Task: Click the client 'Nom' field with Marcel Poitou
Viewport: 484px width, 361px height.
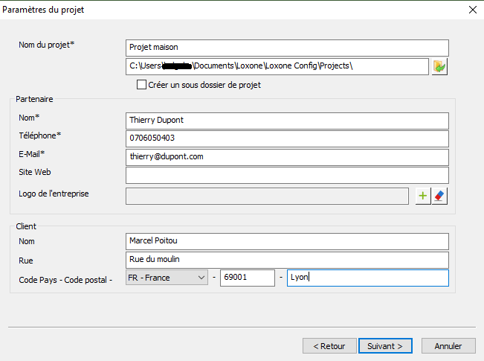Action: [x=287, y=241]
